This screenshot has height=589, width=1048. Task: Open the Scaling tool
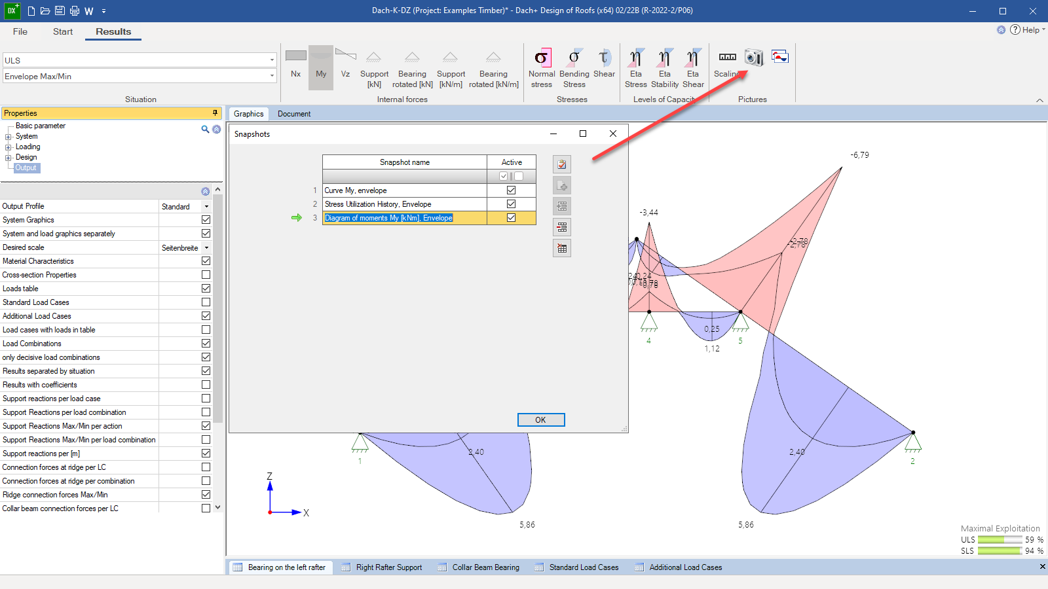[x=727, y=63]
